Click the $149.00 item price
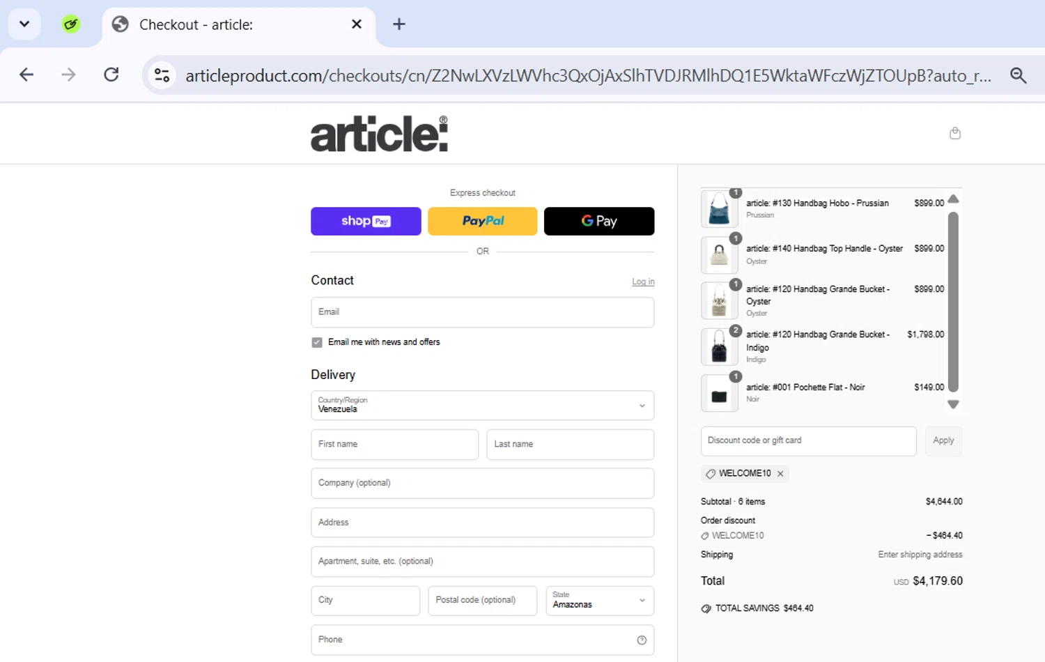The height and width of the screenshot is (662, 1045). pos(929,387)
